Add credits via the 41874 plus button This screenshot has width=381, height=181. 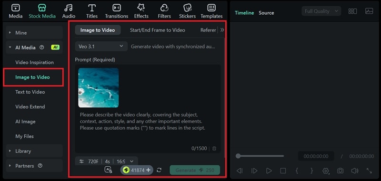[148, 170]
